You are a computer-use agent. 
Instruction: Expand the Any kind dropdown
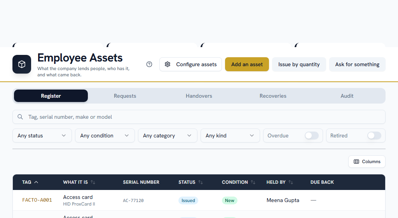(x=230, y=136)
